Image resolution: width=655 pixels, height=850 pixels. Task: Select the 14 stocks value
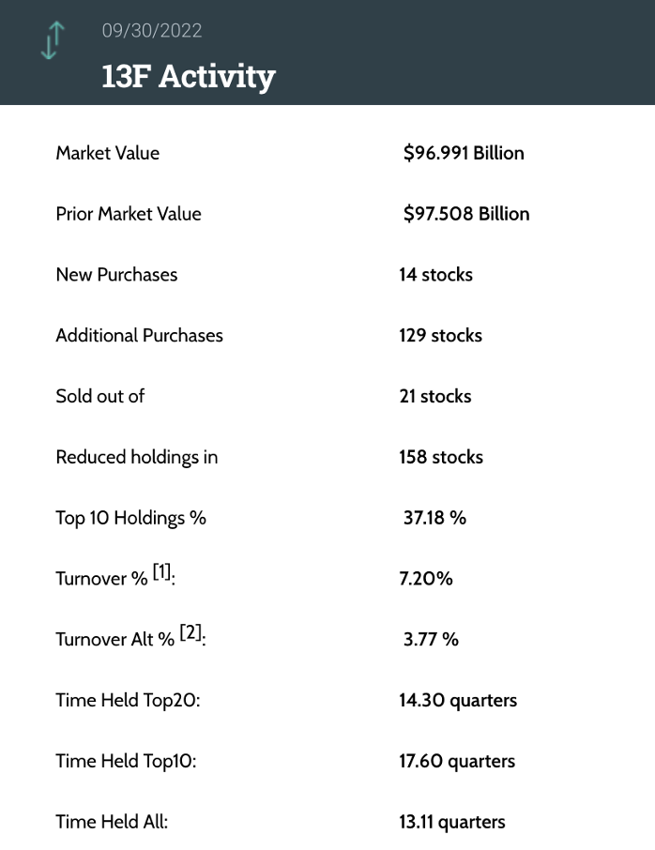tap(435, 275)
